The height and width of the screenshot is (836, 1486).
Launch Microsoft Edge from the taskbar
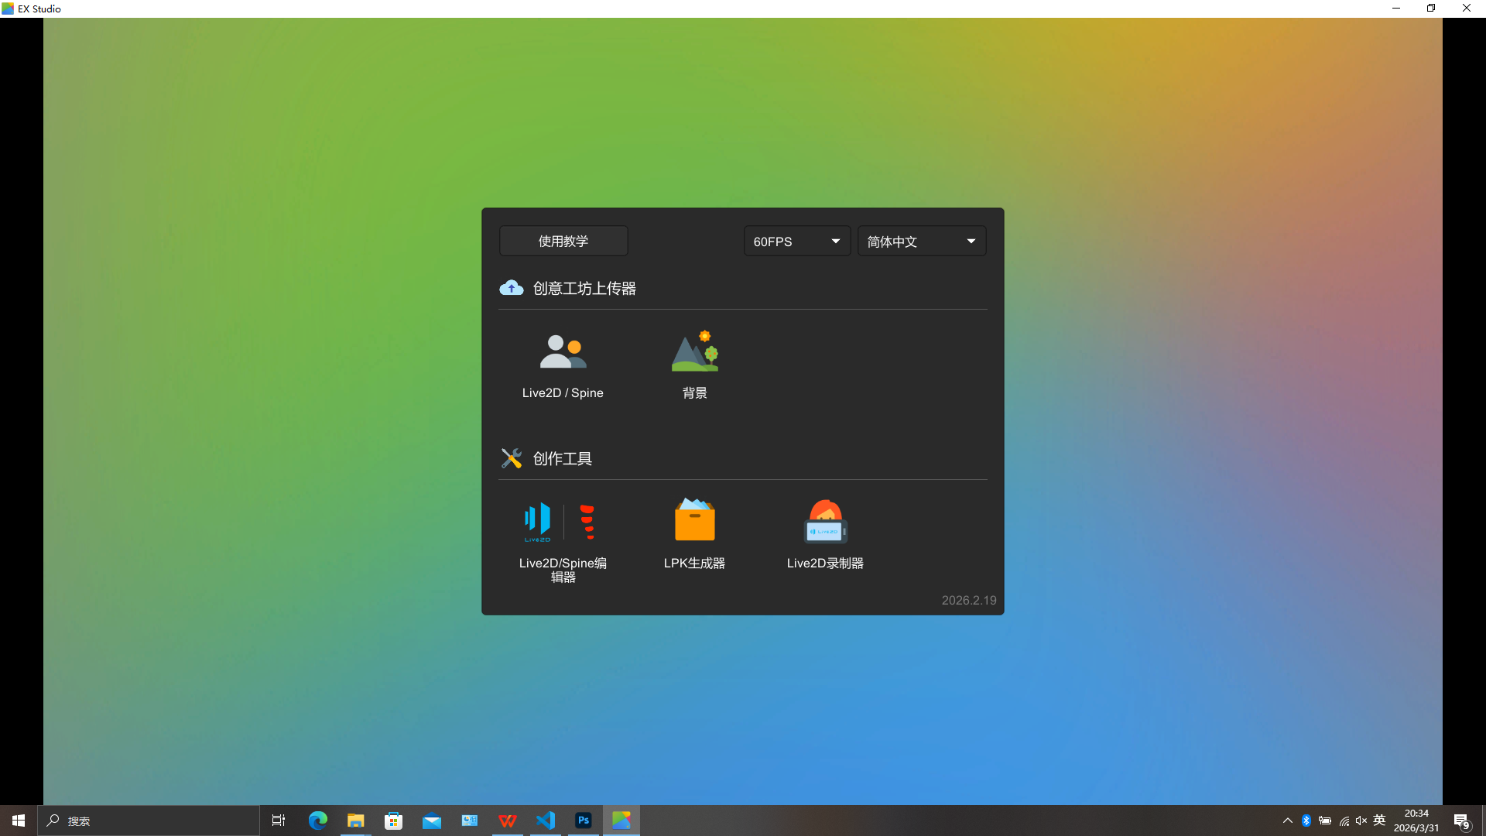click(x=317, y=821)
